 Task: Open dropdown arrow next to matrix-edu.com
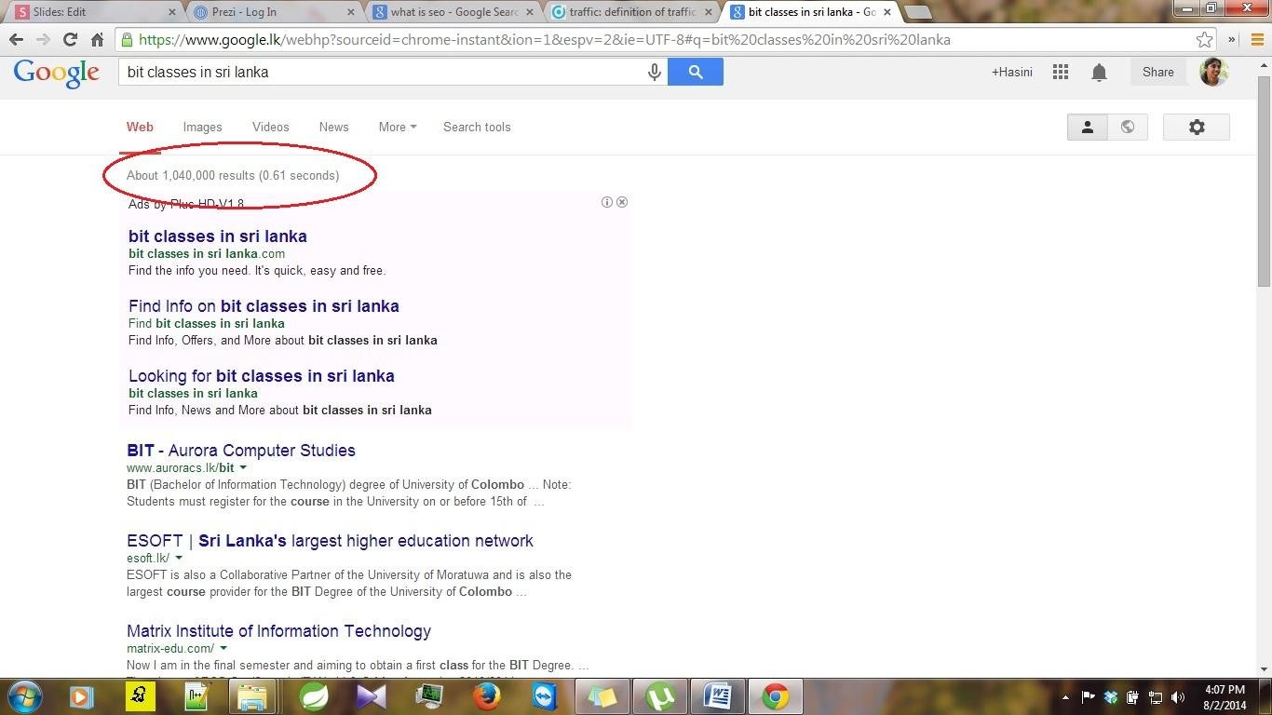pos(223,648)
